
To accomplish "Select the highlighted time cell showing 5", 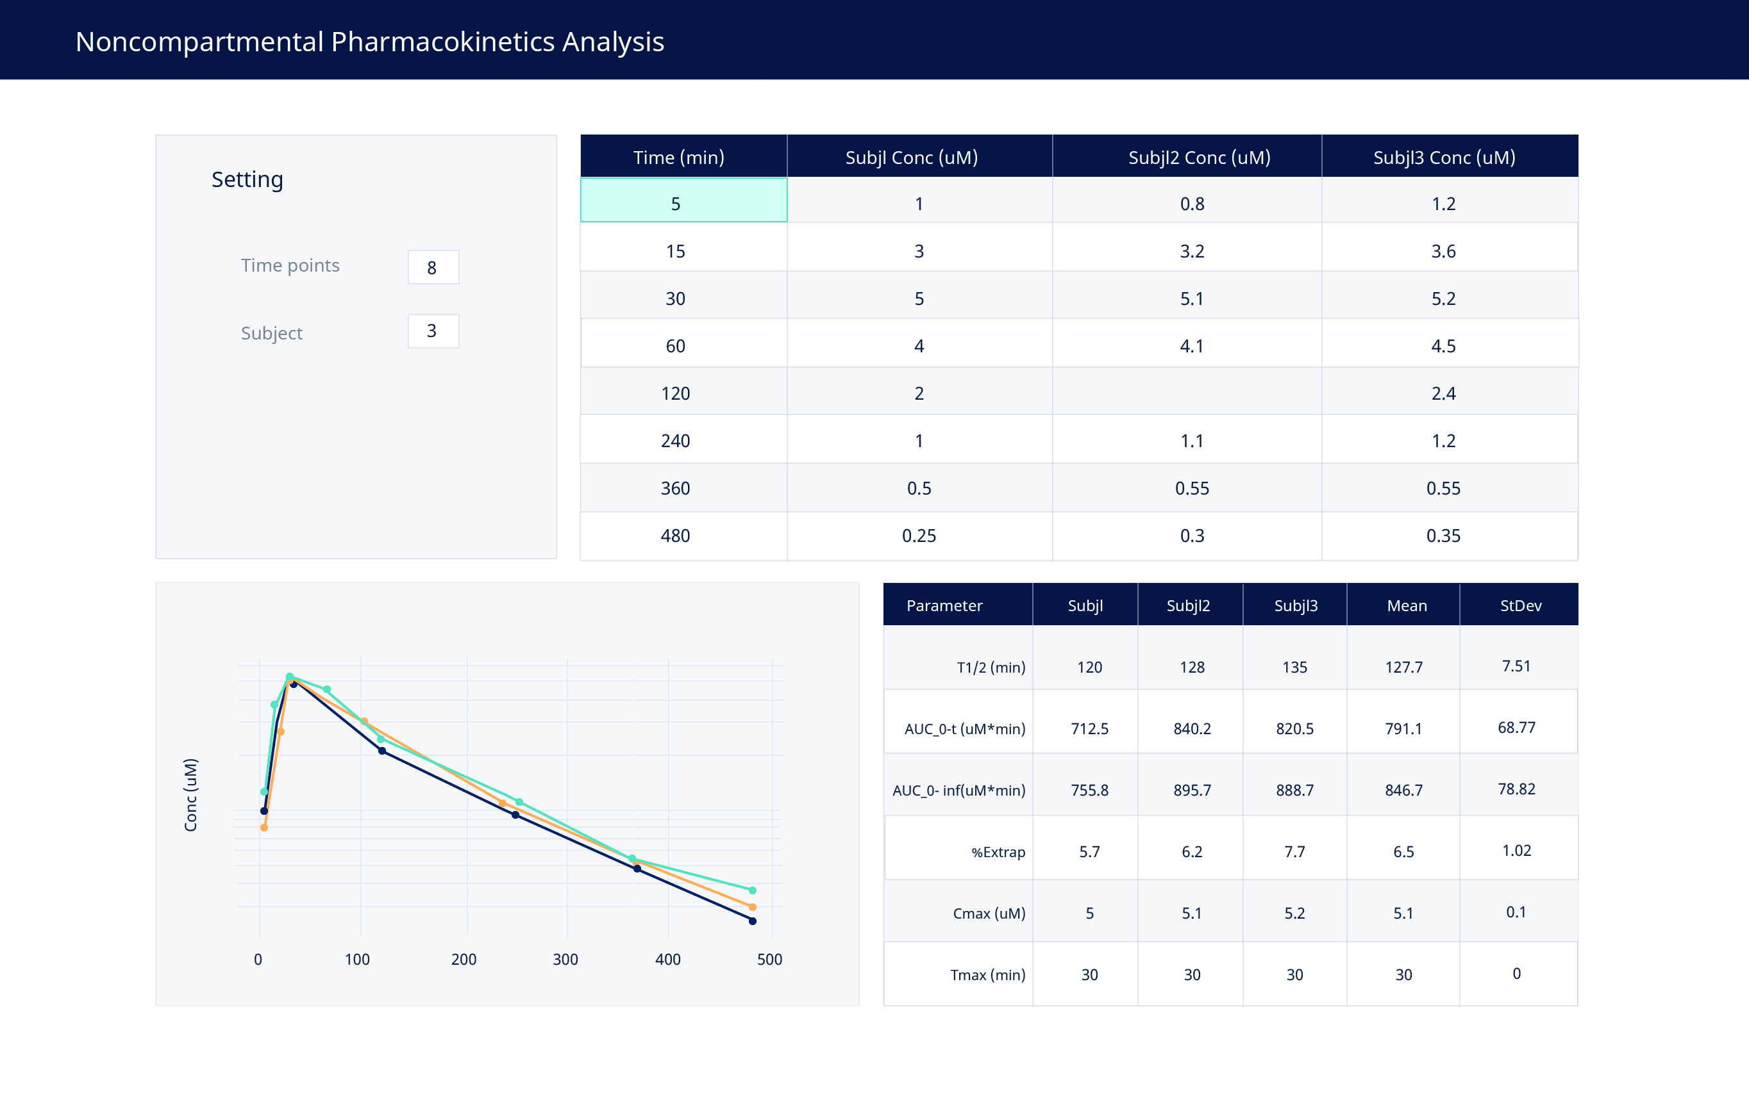I will point(683,200).
